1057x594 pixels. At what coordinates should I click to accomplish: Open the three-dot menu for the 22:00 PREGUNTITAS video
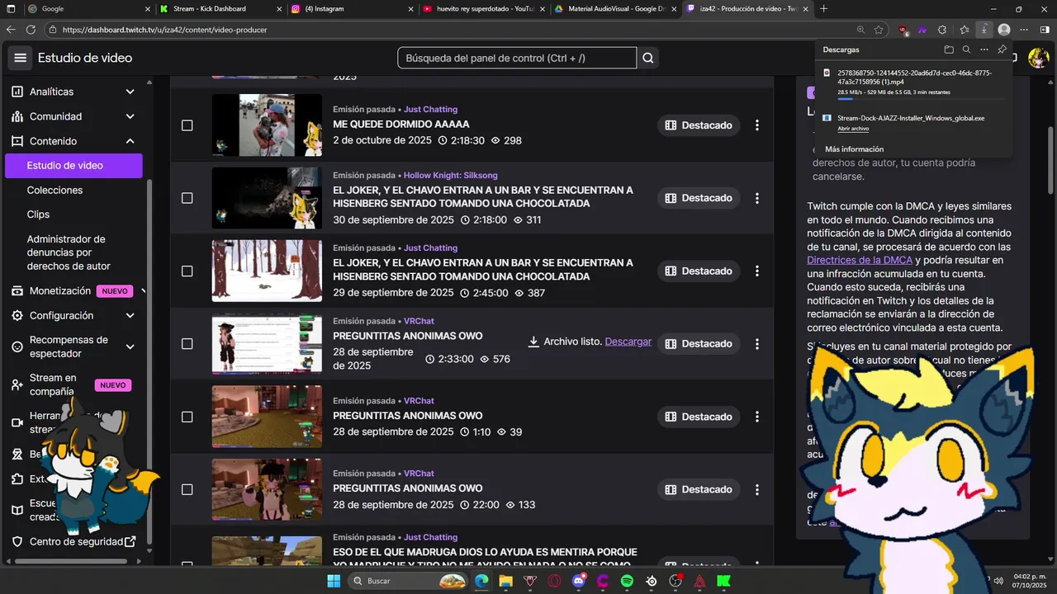[757, 489]
